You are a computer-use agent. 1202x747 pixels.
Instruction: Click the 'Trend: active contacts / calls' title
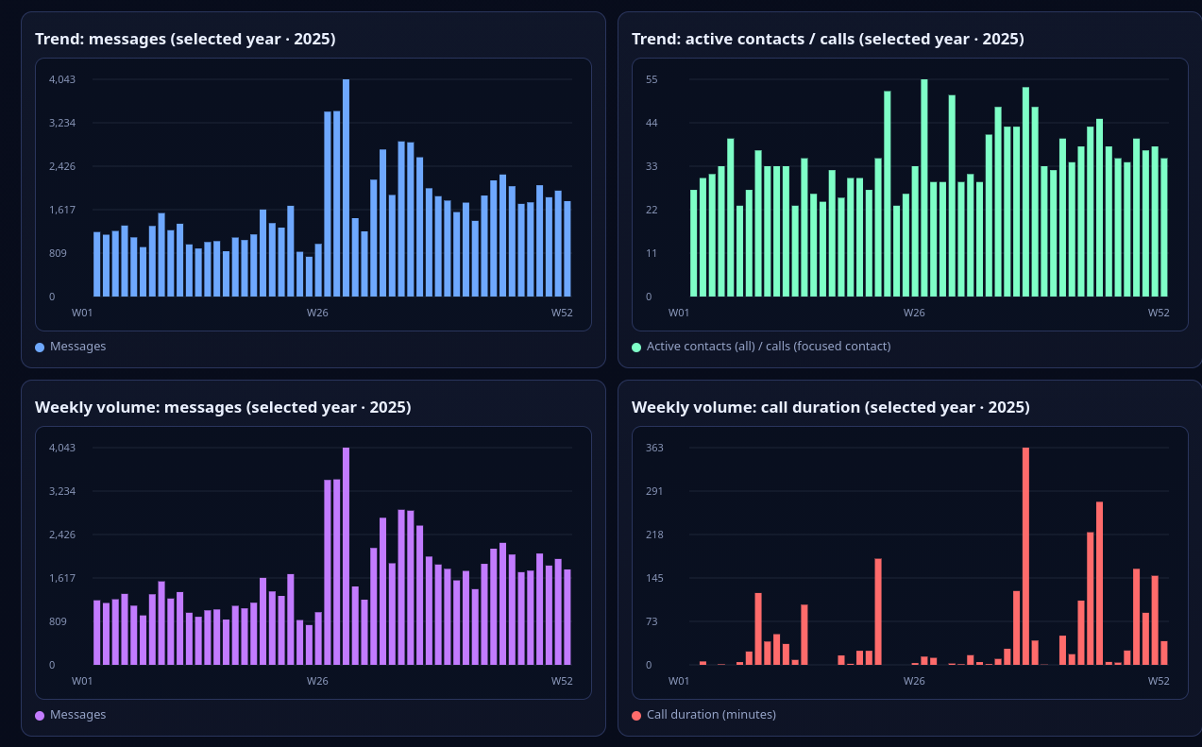coord(827,39)
